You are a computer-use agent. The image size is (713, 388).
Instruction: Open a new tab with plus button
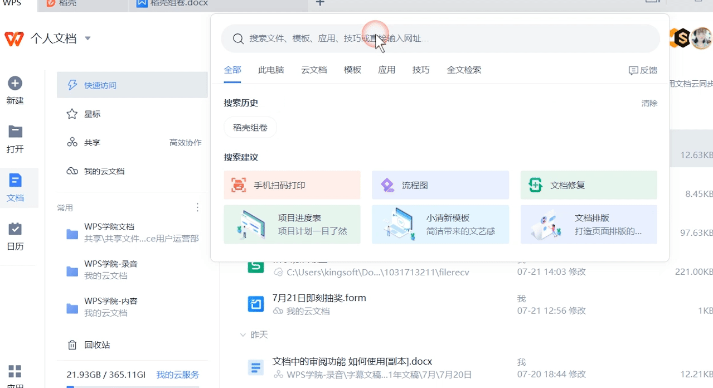[320, 3]
